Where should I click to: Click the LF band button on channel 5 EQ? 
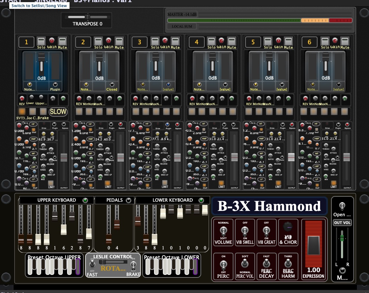pos(261,179)
